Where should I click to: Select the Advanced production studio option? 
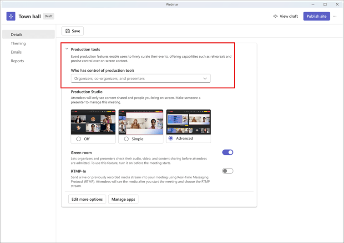(x=171, y=139)
